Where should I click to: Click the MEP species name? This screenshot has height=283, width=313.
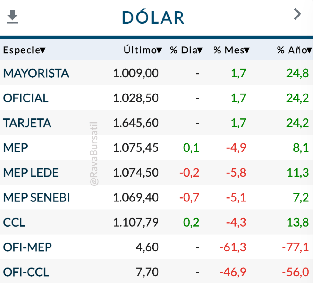pyautogui.click(x=16, y=148)
